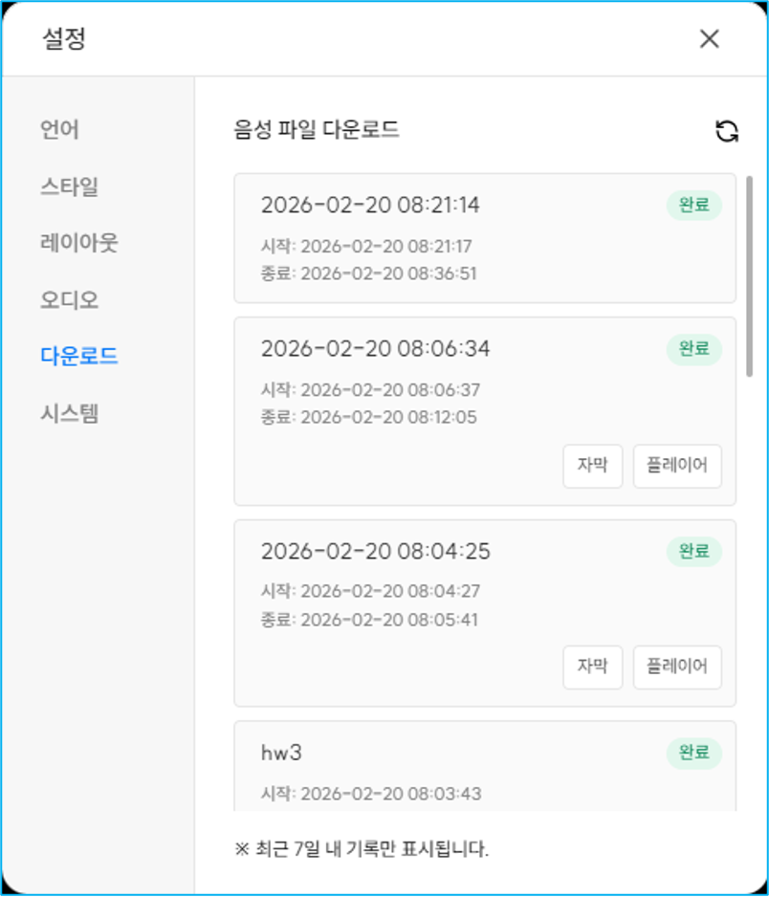
Task: Switch to the 스타일 settings tab
Action: (x=69, y=186)
